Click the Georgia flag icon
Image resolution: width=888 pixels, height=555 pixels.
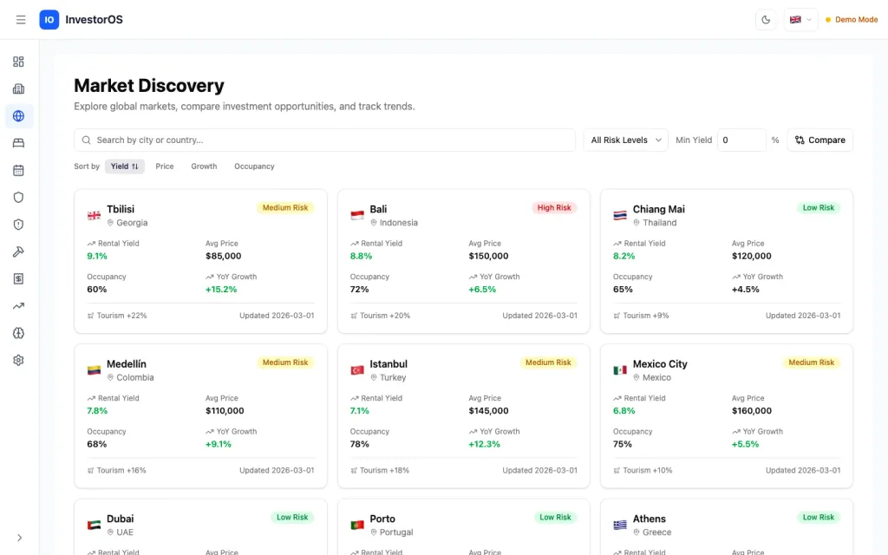94,215
